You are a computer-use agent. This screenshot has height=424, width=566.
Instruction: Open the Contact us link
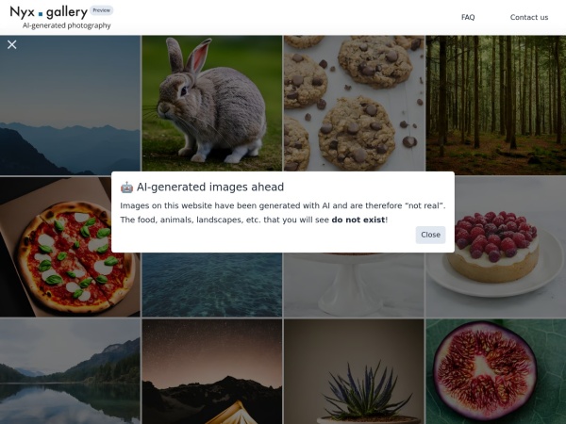click(529, 17)
